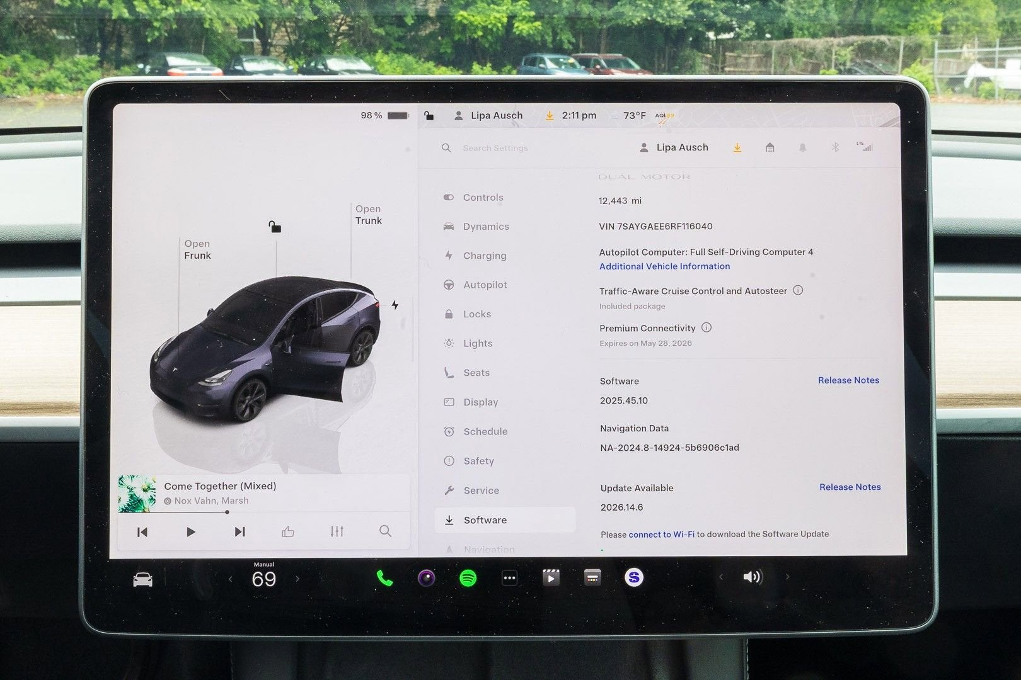Image resolution: width=1021 pixels, height=680 pixels.
Task: Tap the 3D car model image
Action: coord(265,349)
